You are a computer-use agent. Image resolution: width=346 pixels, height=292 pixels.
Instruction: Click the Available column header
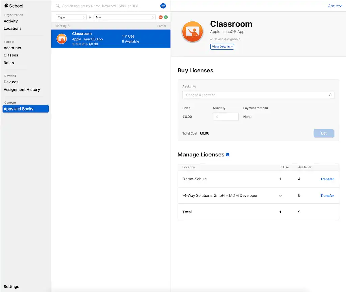coord(304,167)
